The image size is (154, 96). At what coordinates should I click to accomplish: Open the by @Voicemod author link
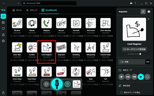click(134, 54)
